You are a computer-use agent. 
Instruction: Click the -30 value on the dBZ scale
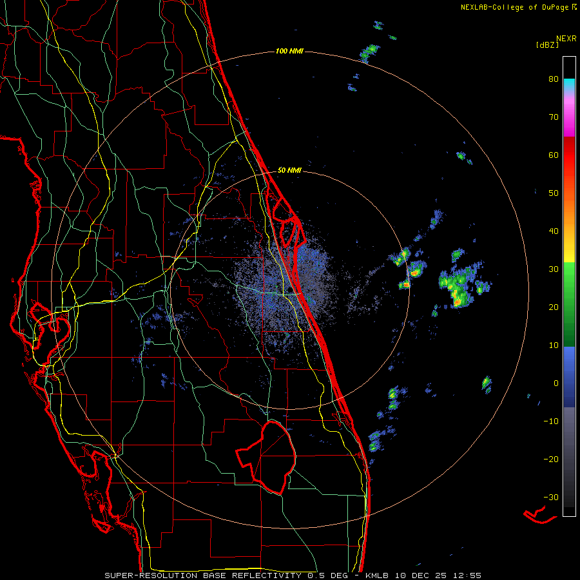(x=551, y=498)
